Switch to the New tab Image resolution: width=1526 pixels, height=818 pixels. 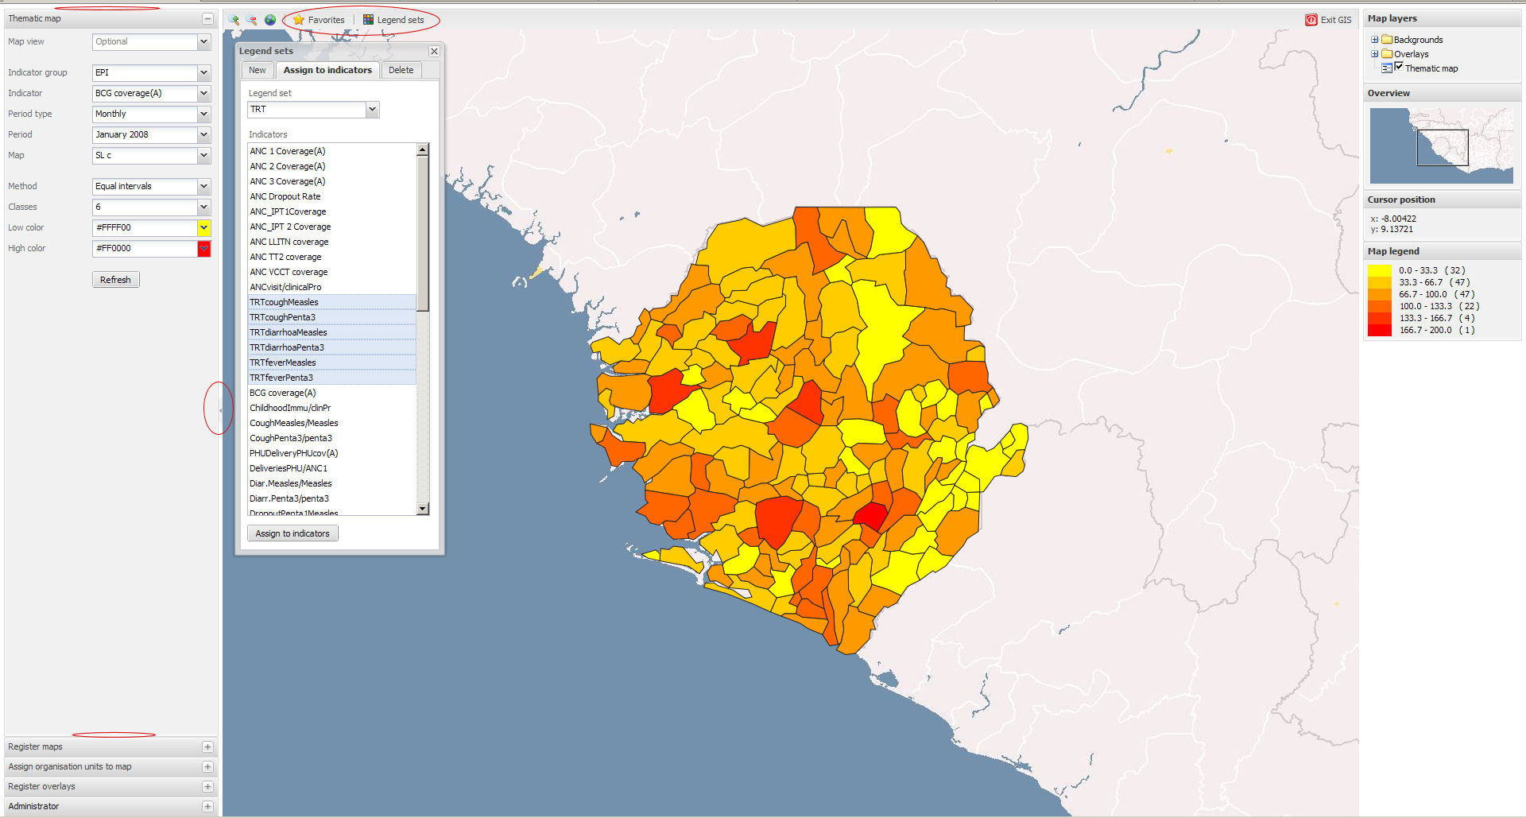tap(258, 71)
